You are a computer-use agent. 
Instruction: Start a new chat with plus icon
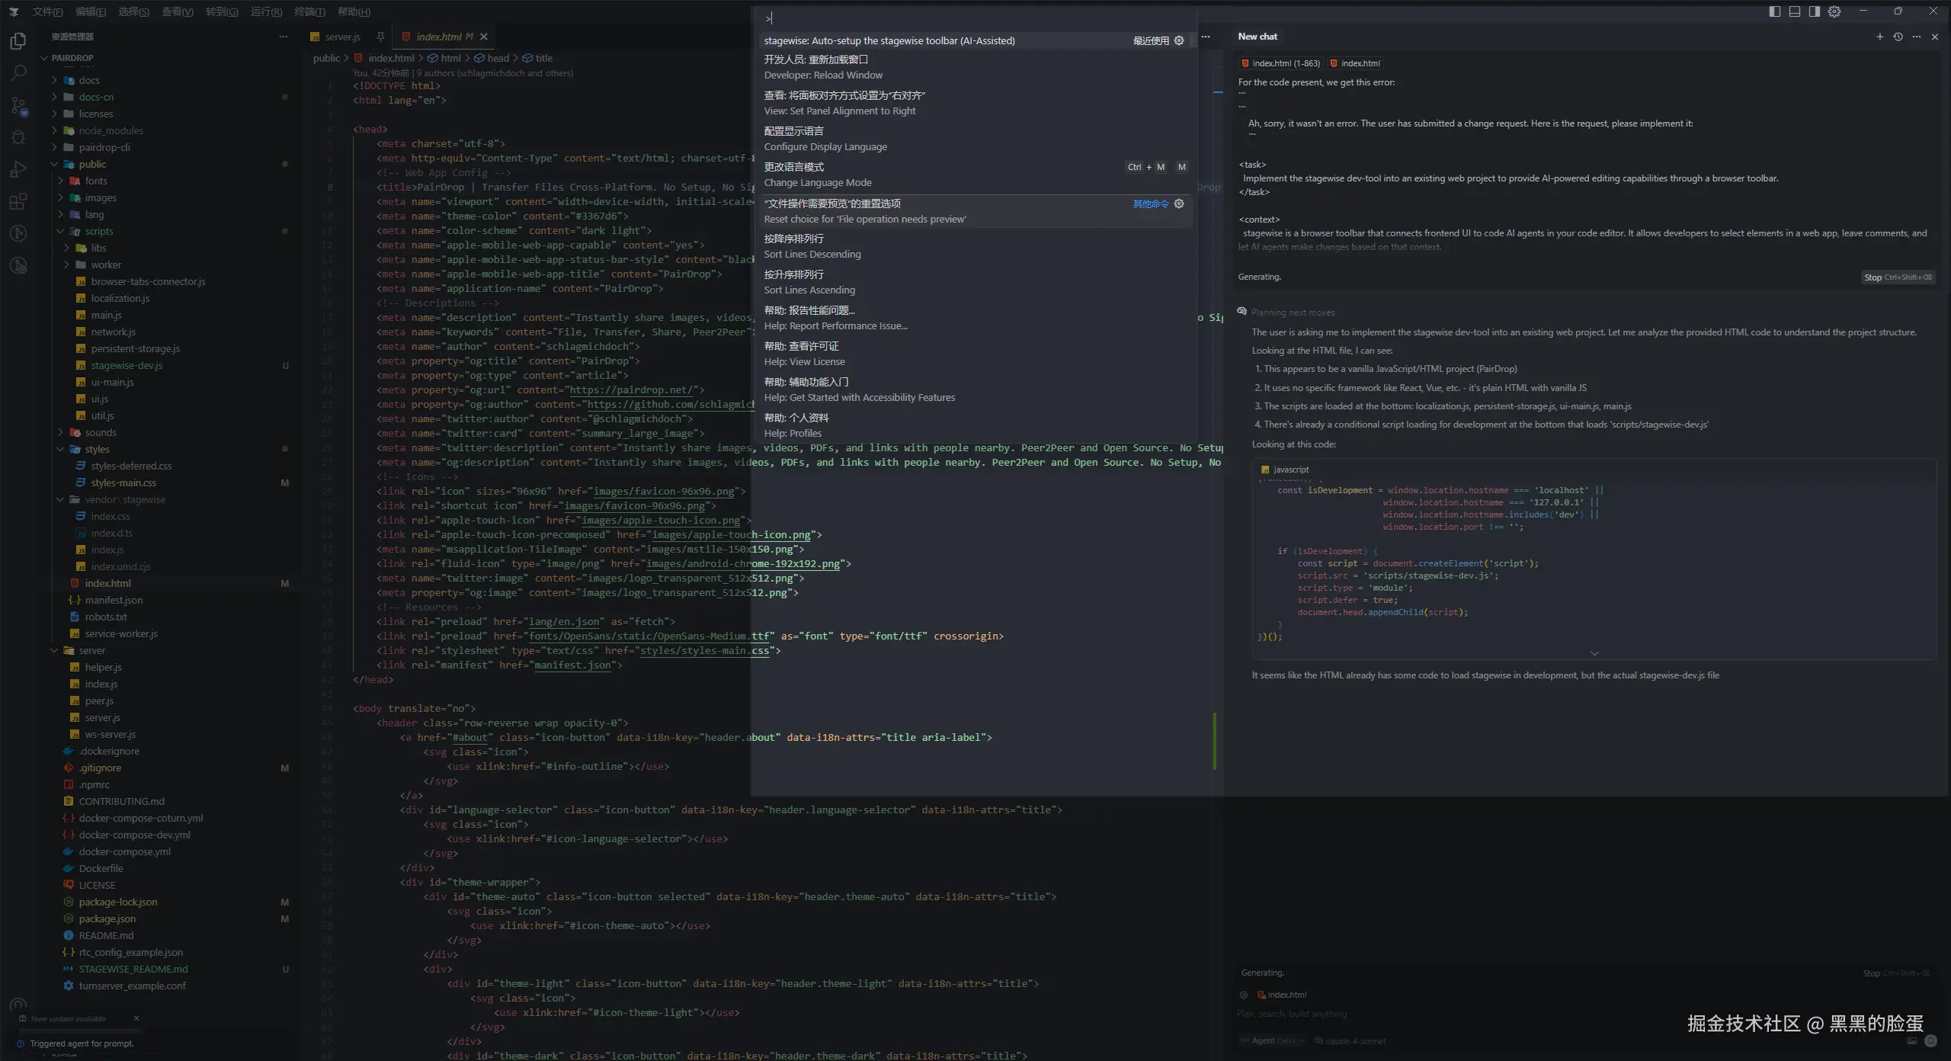1879,37
